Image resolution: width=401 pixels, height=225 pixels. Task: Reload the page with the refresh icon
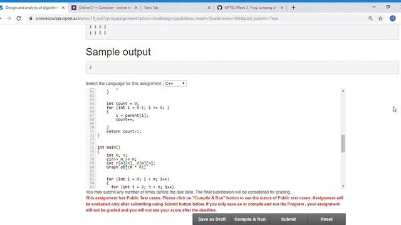pyautogui.click(x=19, y=18)
